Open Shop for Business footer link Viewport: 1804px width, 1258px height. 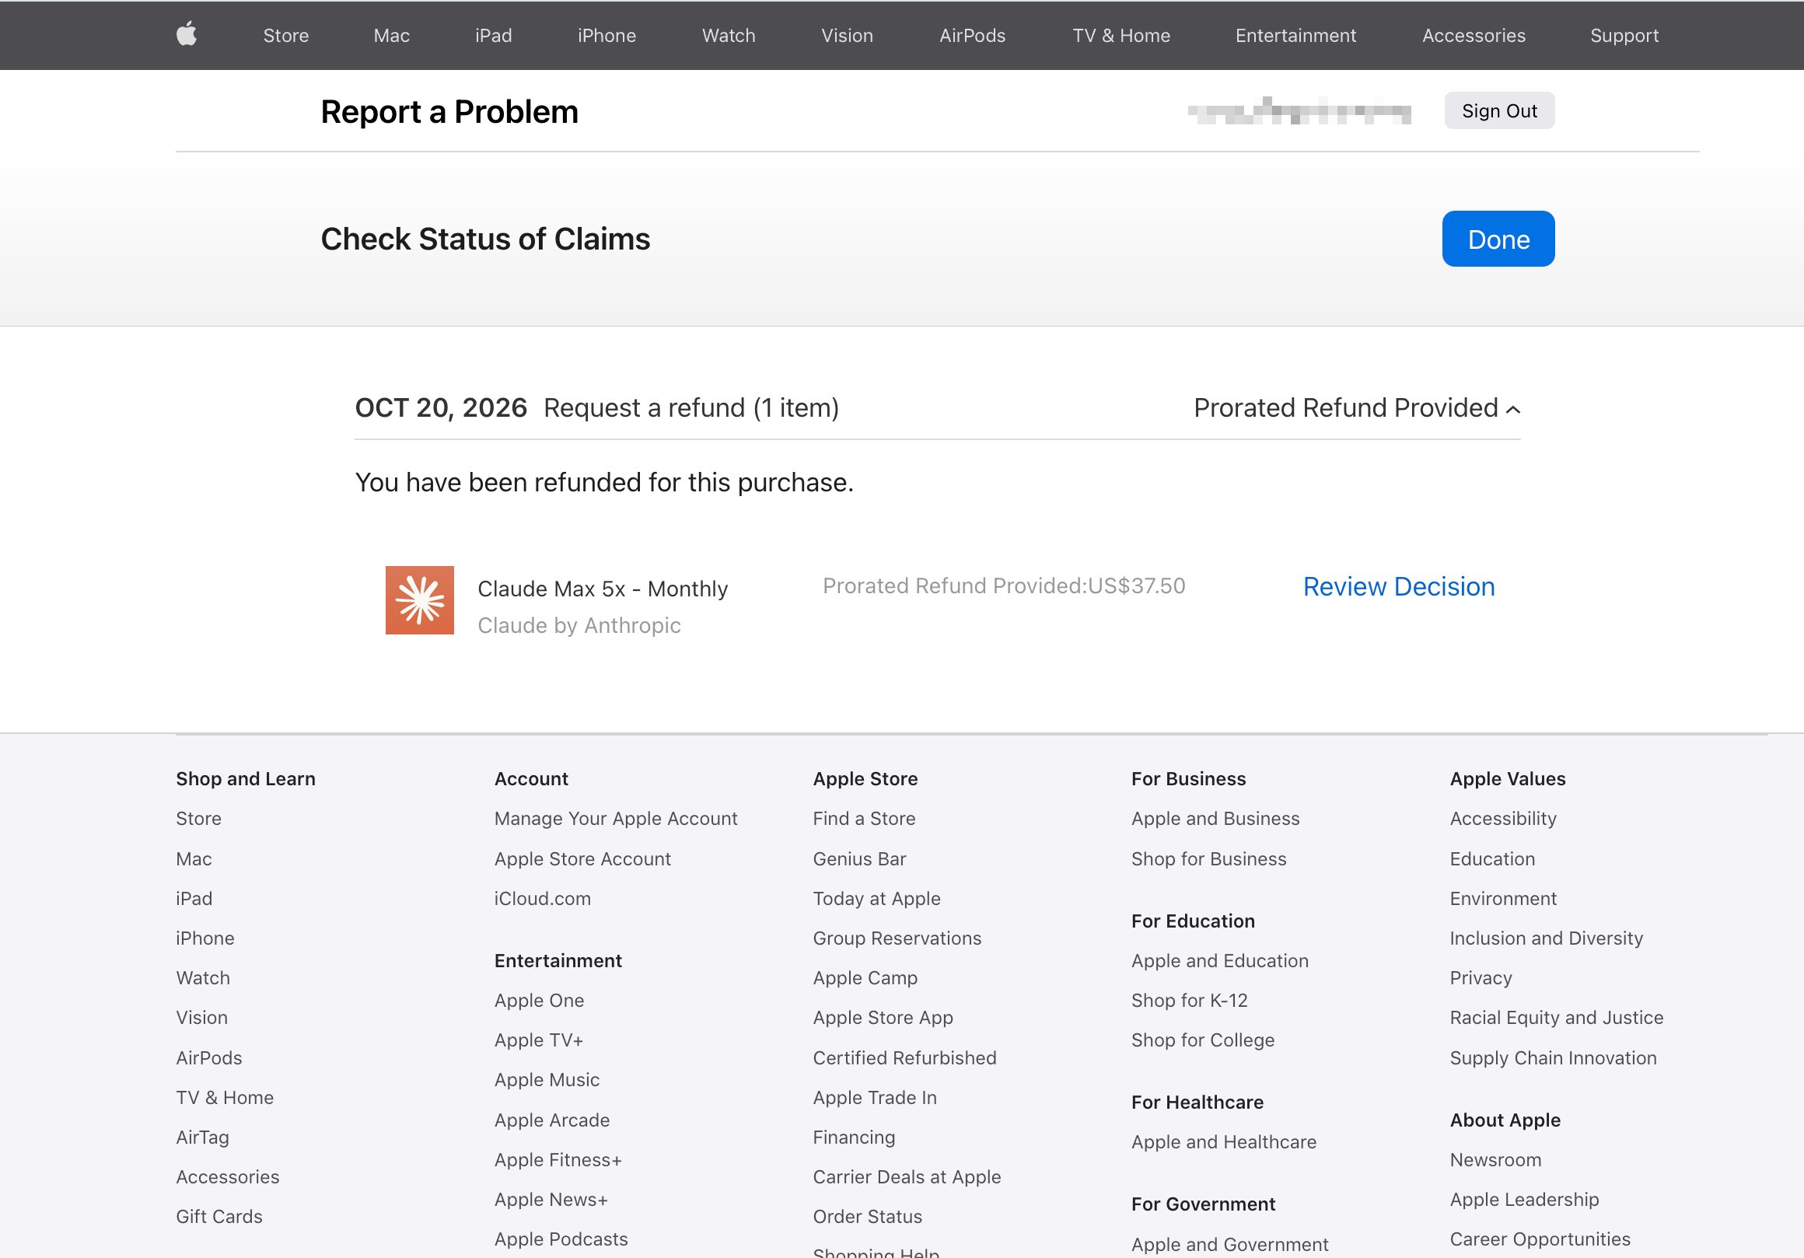click(x=1209, y=859)
